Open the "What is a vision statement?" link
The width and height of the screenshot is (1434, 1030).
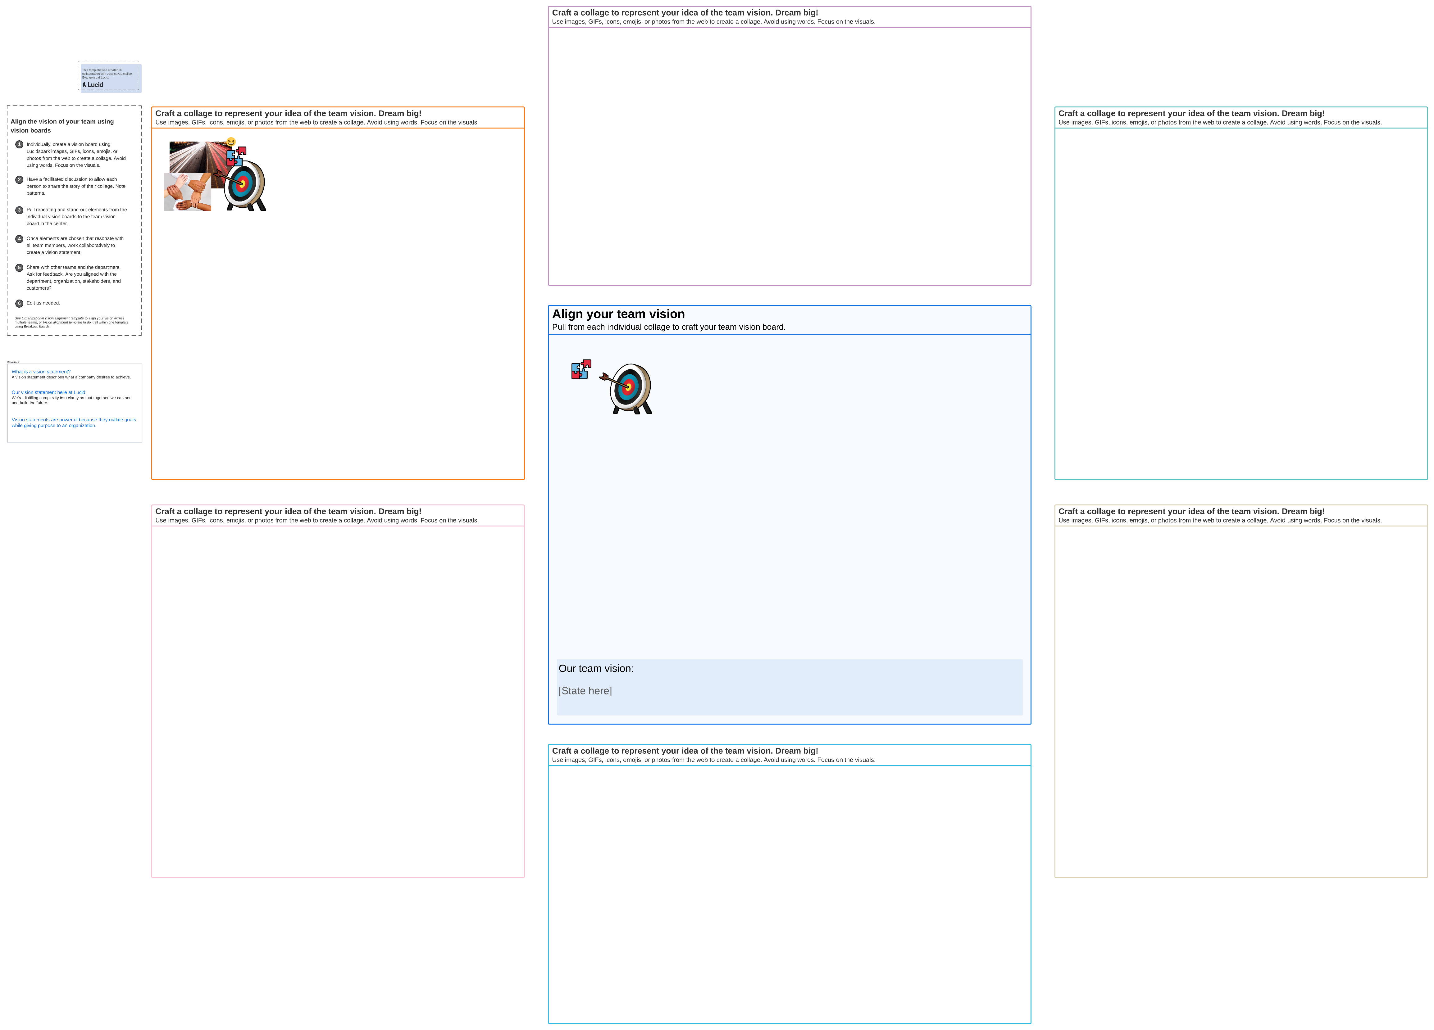point(41,372)
